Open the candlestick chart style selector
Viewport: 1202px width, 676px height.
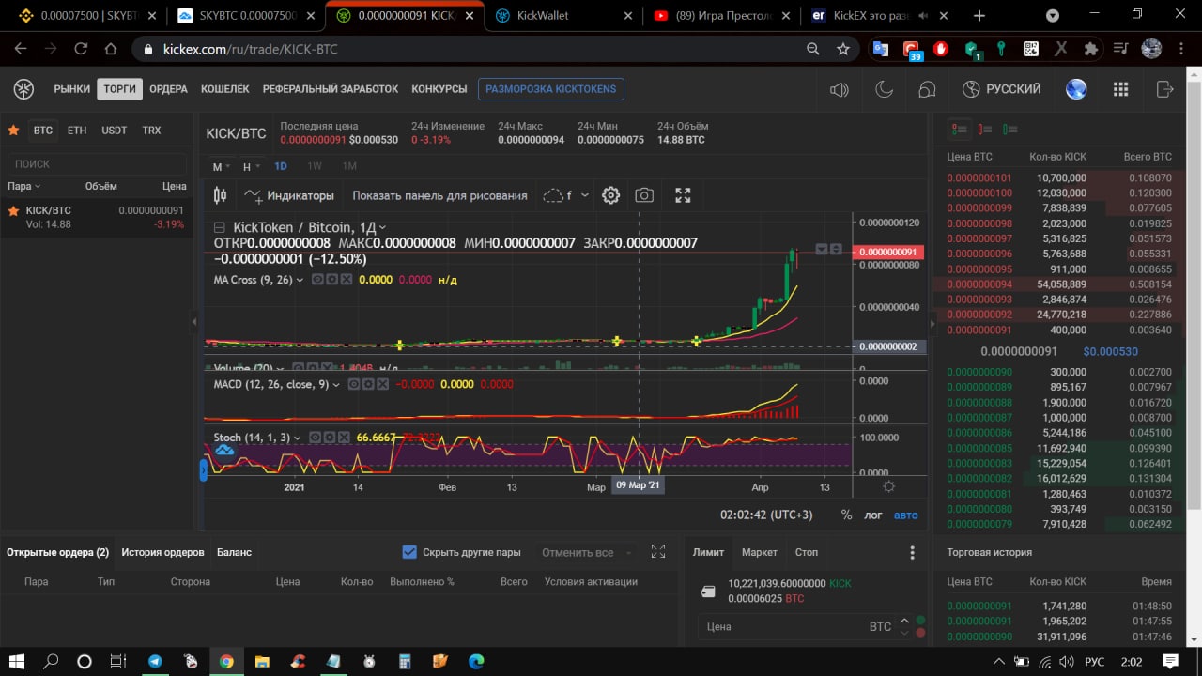(x=221, y=195)
